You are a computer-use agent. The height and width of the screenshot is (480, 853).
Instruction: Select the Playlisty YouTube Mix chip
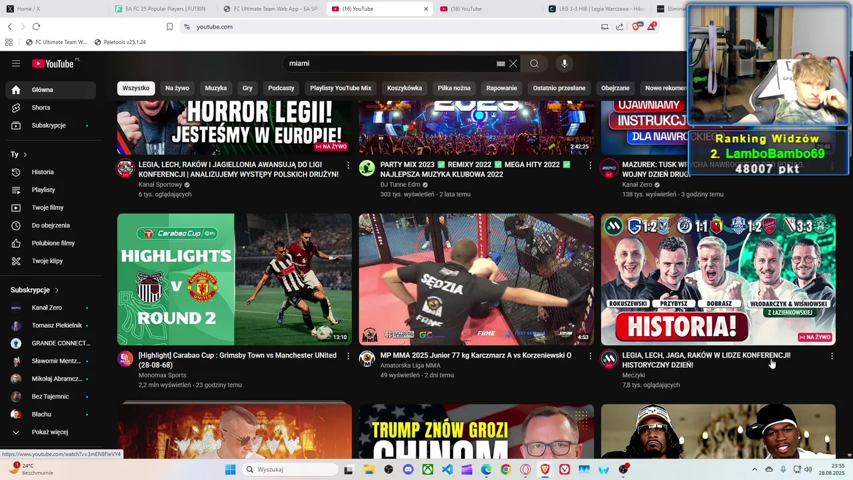(x=341, y=88)
